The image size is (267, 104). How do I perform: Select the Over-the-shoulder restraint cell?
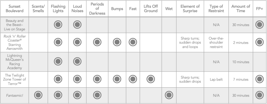[216, 43]
